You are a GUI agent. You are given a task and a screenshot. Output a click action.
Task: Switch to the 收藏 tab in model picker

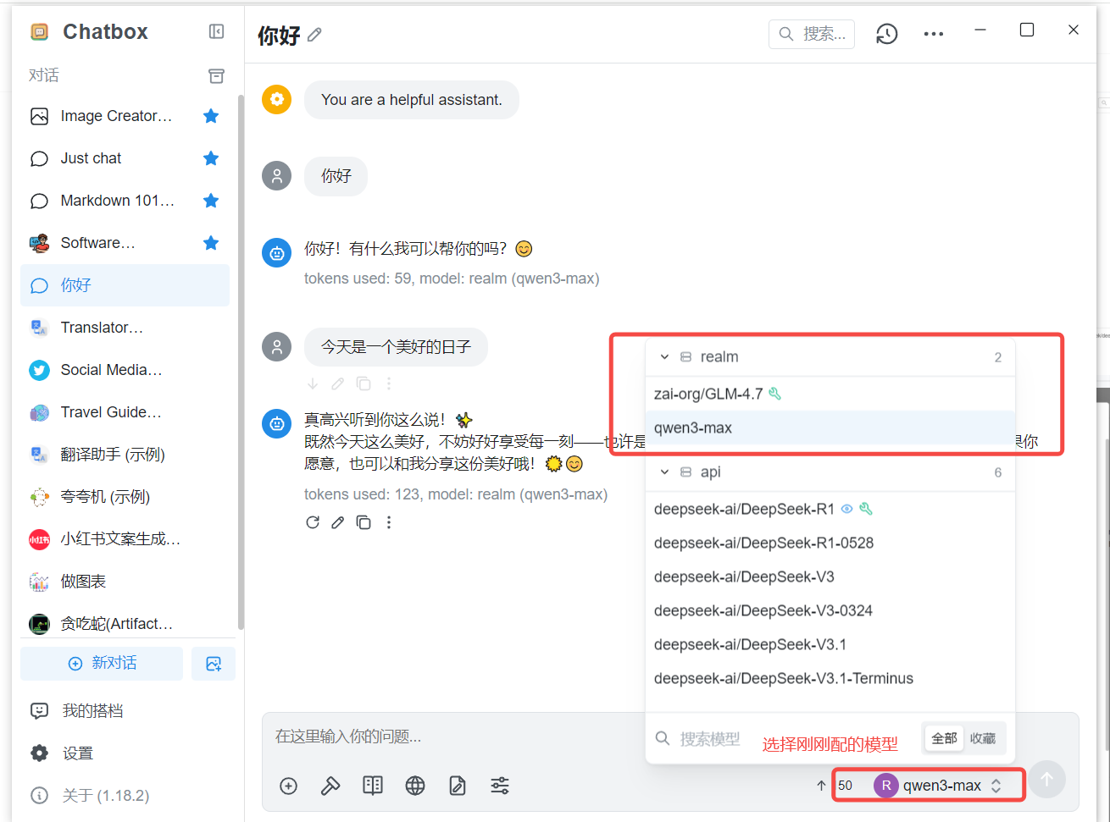pyautogui.click(x=984, y=737)
